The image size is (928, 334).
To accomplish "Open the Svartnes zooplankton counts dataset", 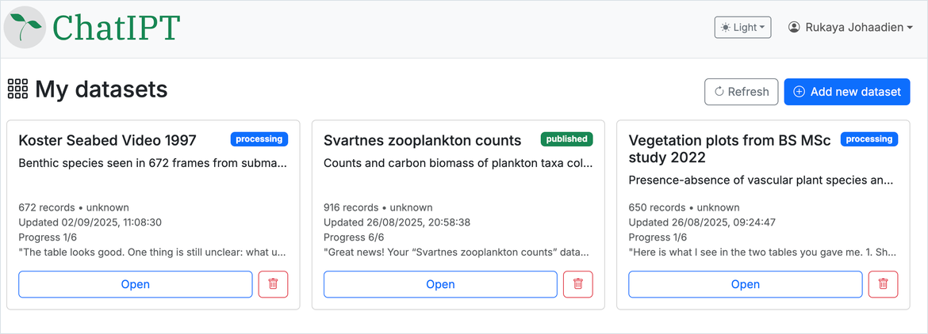I will (440, 284).
